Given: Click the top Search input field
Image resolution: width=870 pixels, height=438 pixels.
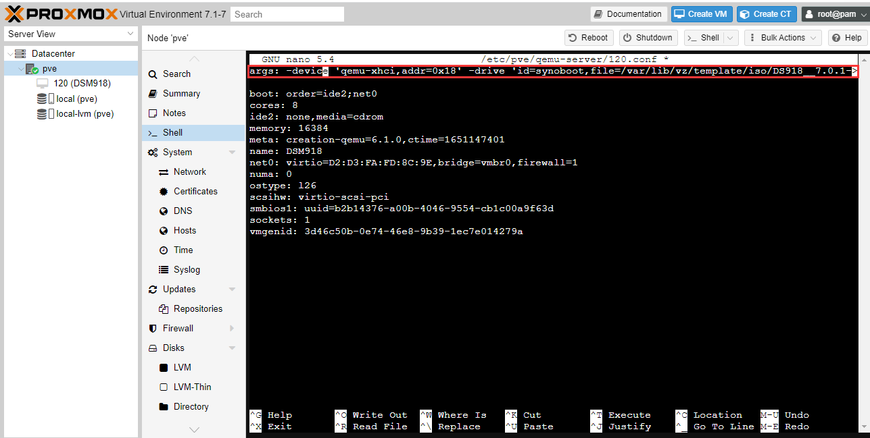Looking at the screenshot, I should 287,14.
